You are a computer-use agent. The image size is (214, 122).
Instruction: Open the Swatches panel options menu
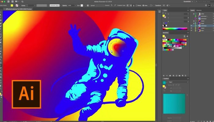coord(188,33)
